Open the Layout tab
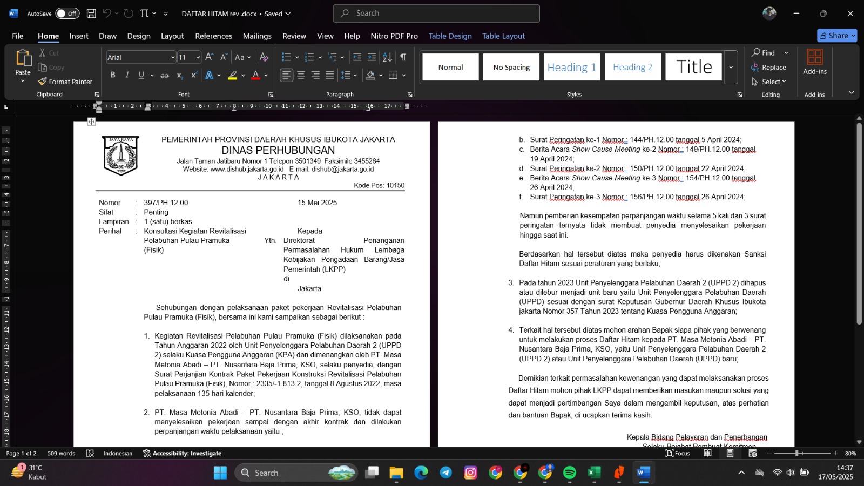 click(x=172, y=36)
